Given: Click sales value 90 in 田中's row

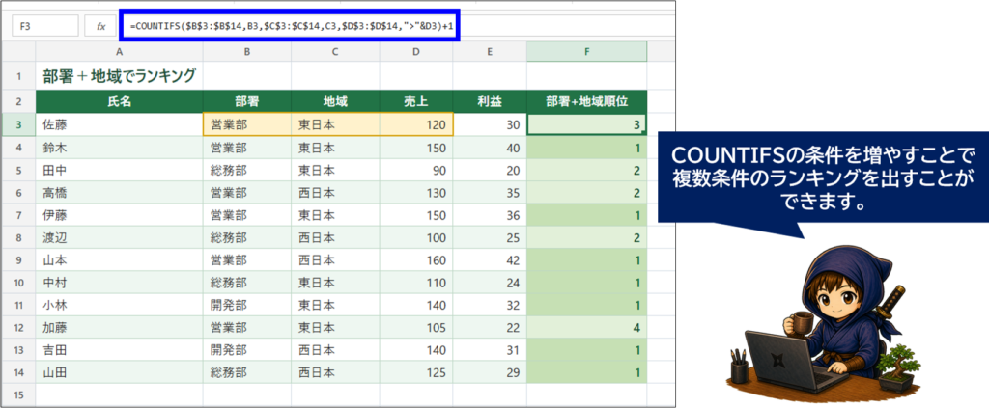Looking at the screenshot, I should pos(416,170).
